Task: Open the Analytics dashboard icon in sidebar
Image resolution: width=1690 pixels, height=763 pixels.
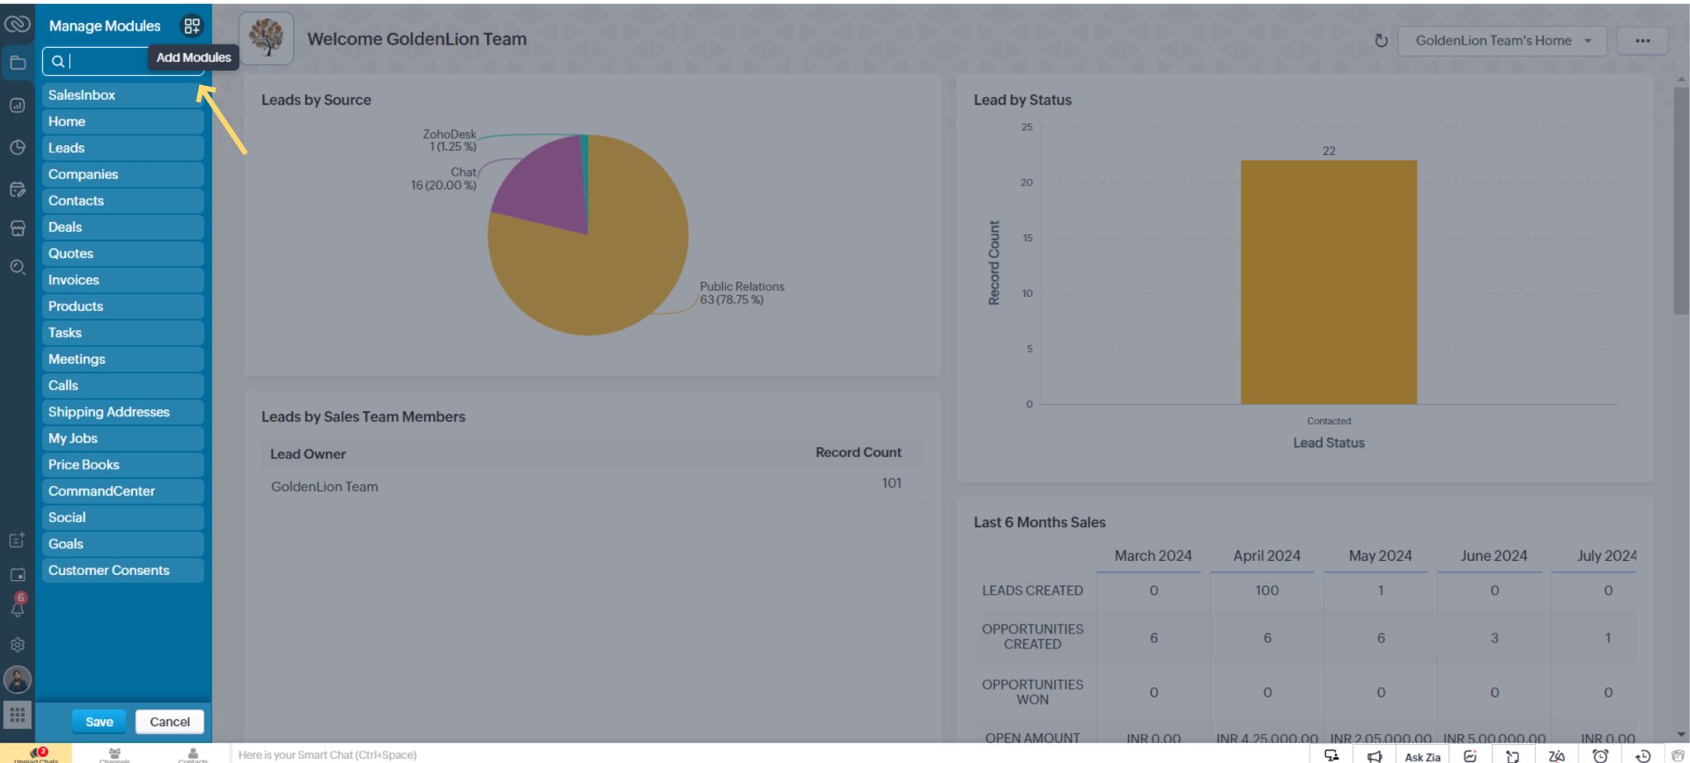Action: pyautogui.click(x=17, y=106)
